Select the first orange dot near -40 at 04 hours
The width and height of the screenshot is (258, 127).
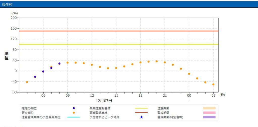[x=27, y=82]
